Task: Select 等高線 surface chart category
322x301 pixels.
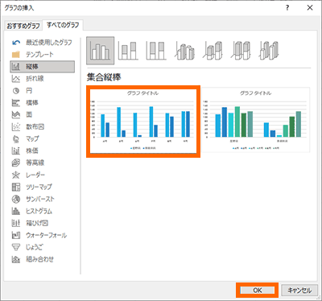Action: (x=42, y=163)
